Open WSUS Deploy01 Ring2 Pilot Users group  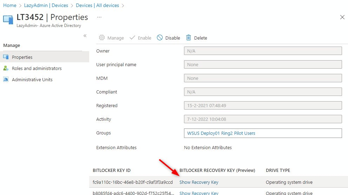pyautogui.click(x=221, y=133)
